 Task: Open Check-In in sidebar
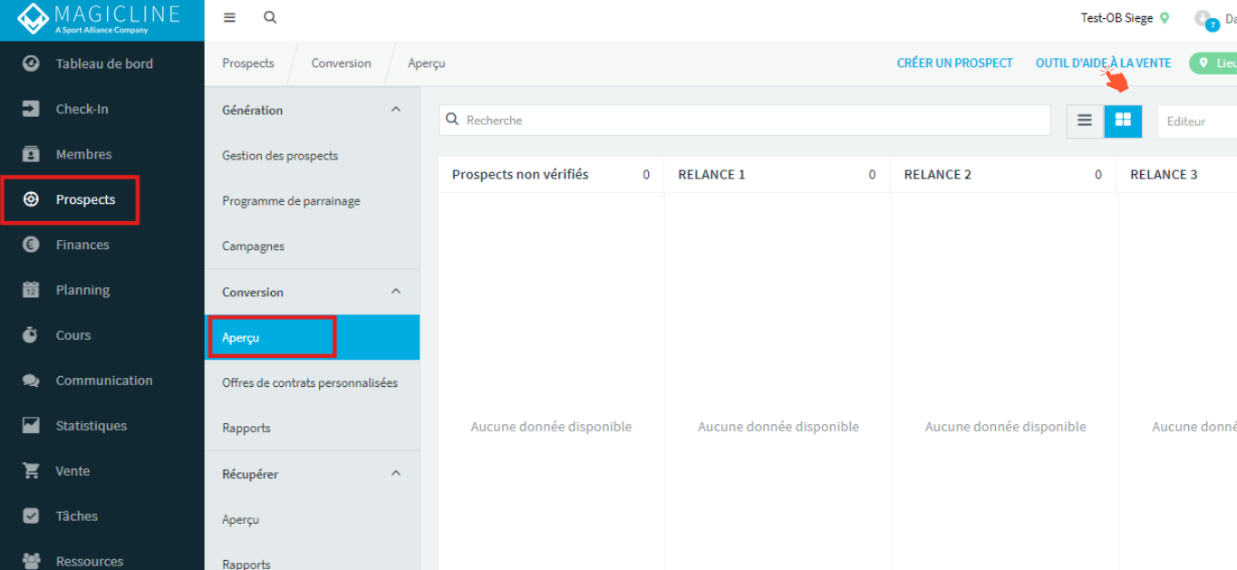[82, 109]
